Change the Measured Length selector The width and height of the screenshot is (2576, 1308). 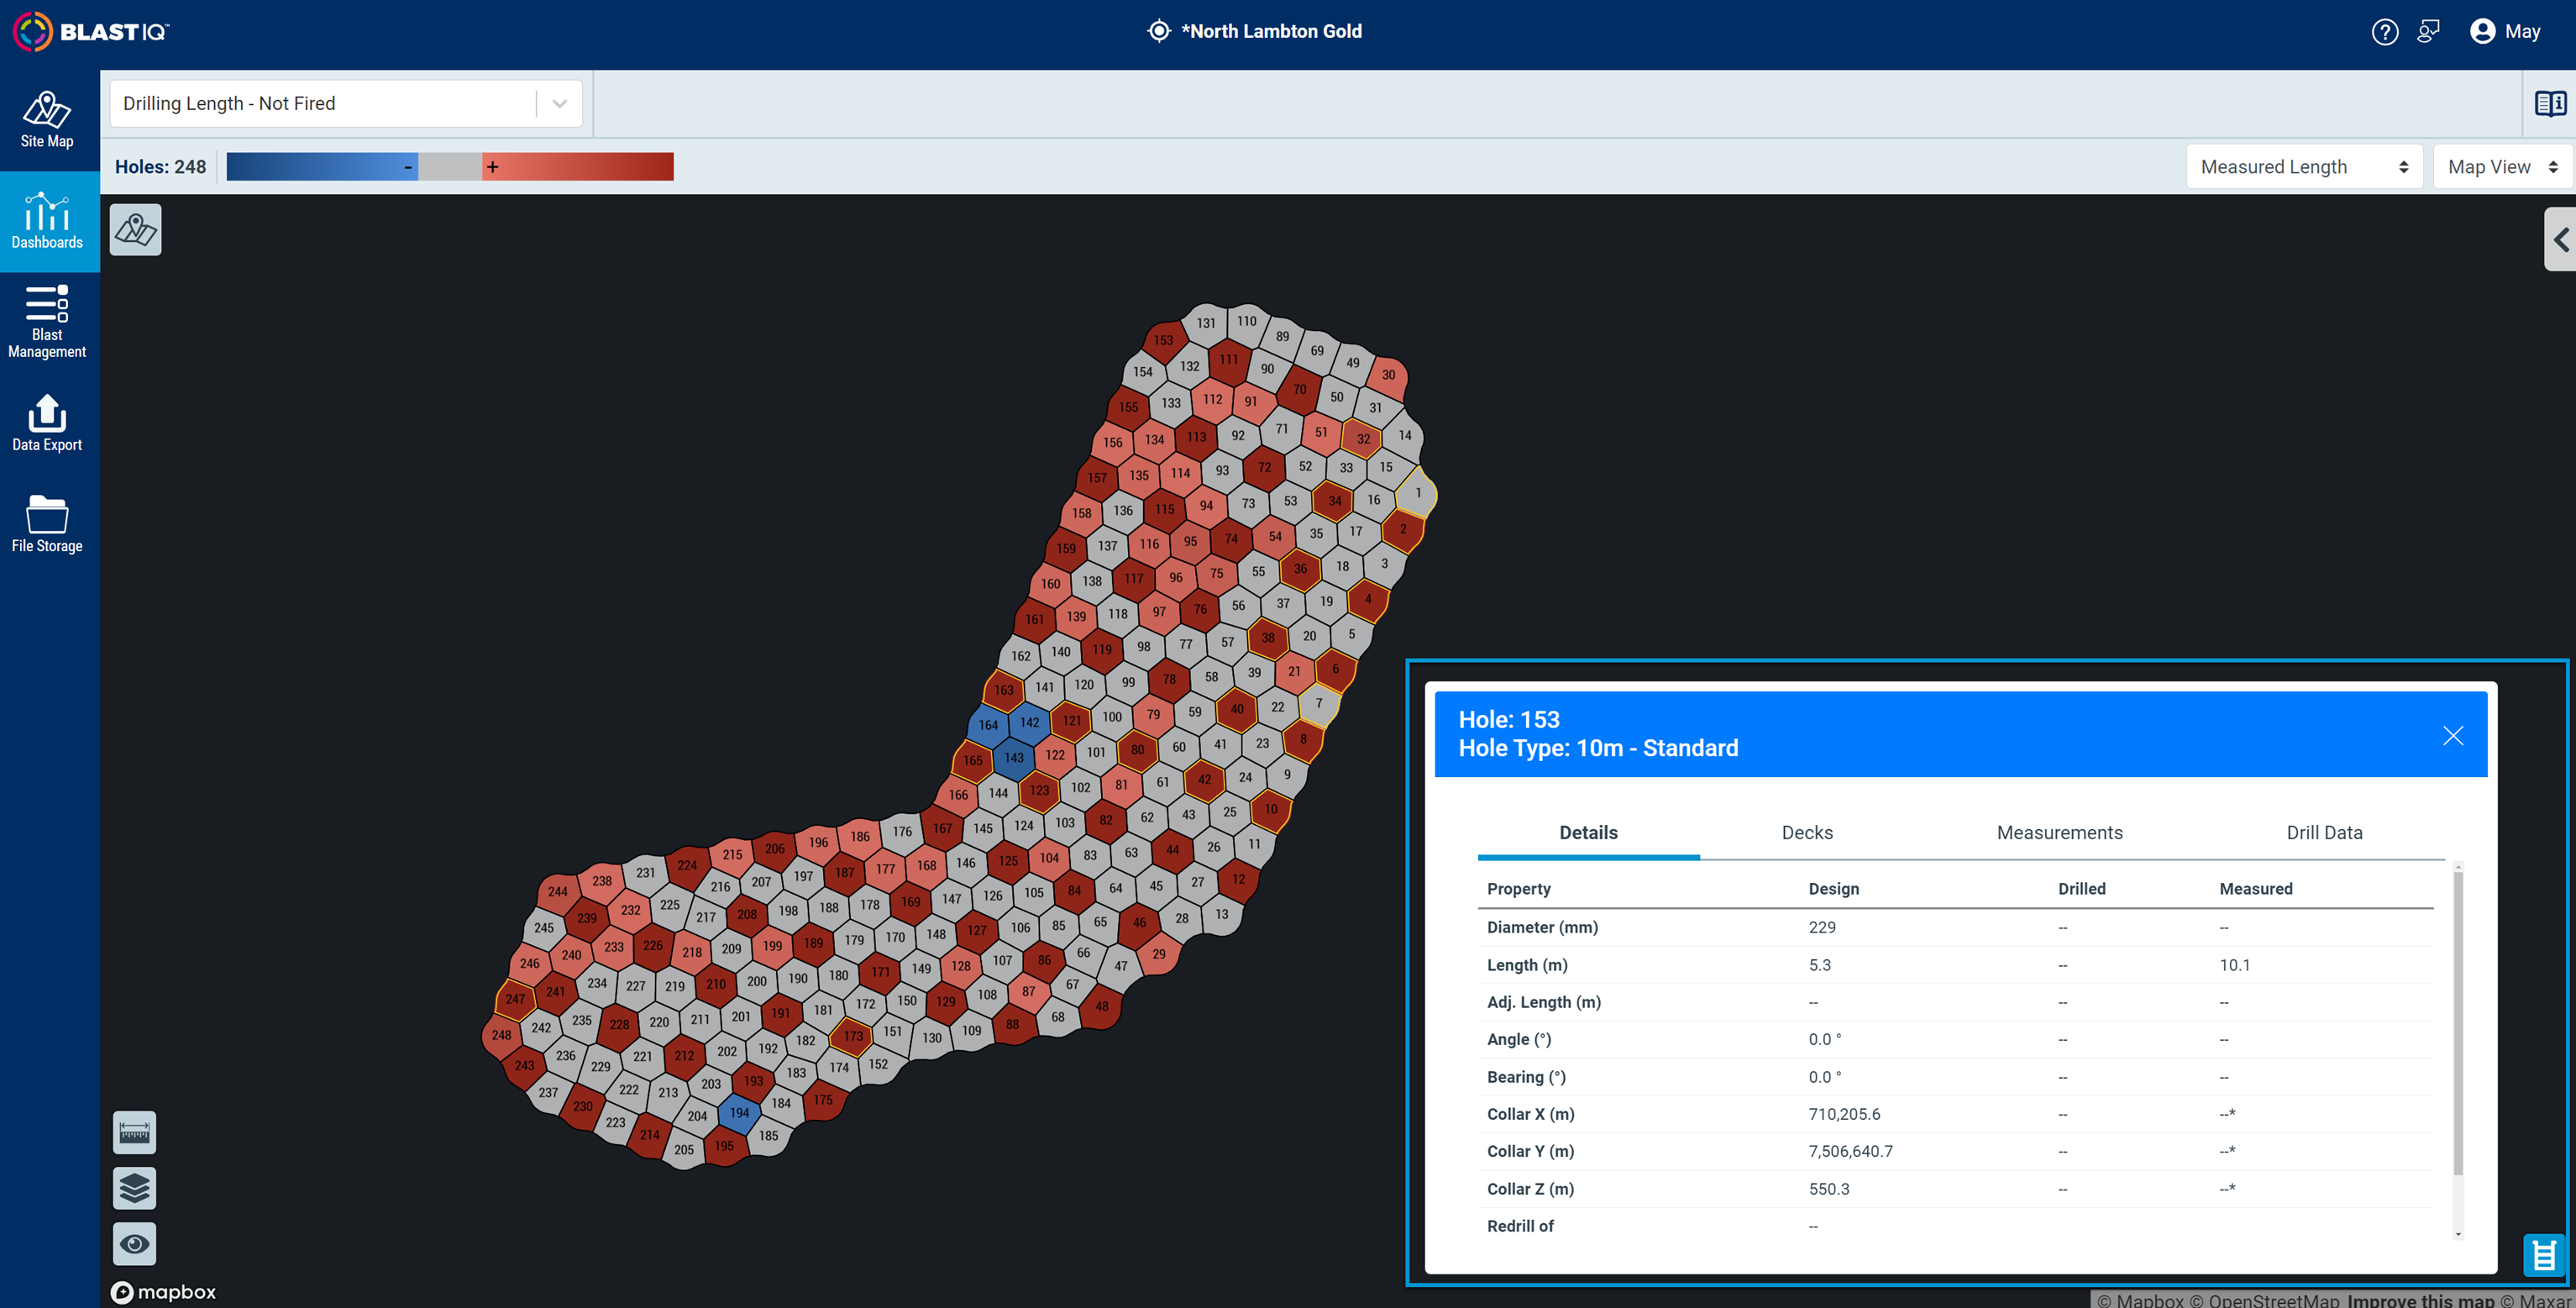[x=2304, y=166]
